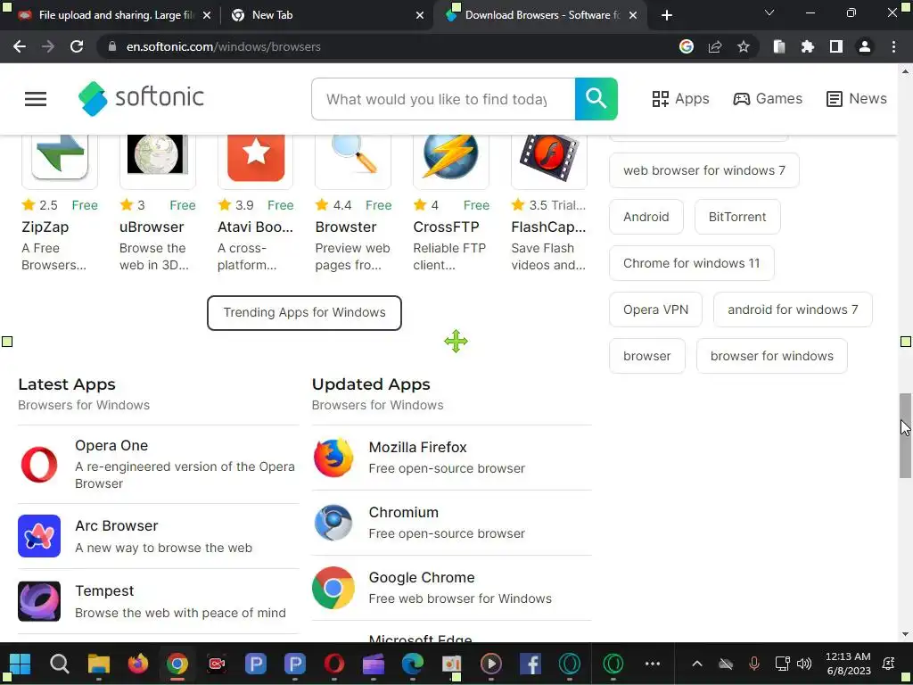Click the Google Chrome title link
913x685 pixels.
tap(422, 577)
